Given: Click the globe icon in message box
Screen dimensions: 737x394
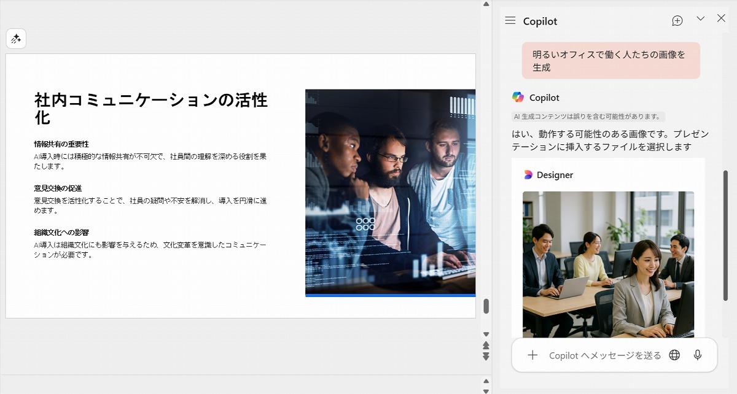Looking at the screenshot, I should tap(674, 355).
